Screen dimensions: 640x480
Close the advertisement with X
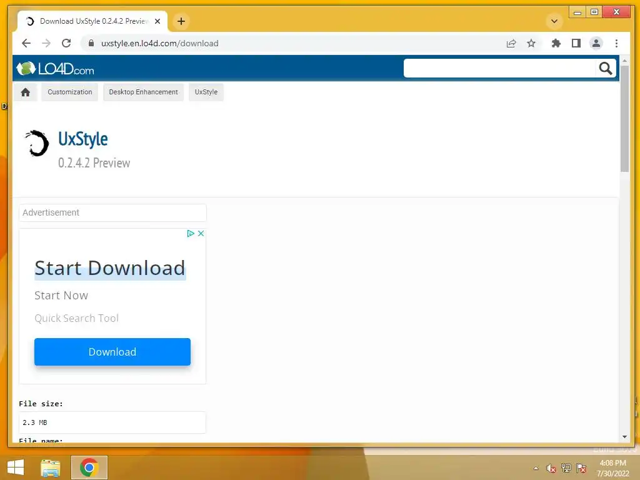(x=201, y=234)
